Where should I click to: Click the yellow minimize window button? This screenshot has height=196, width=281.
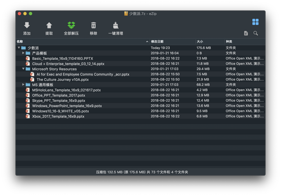(25, 14)
